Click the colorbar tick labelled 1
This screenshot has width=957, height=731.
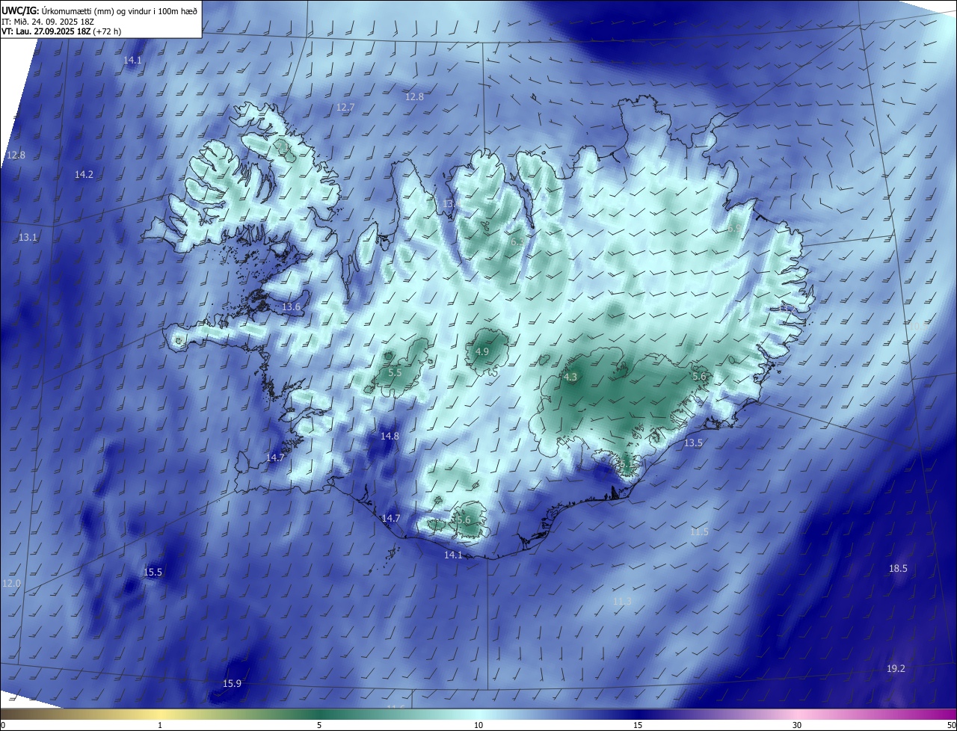(x=160, y=725)
